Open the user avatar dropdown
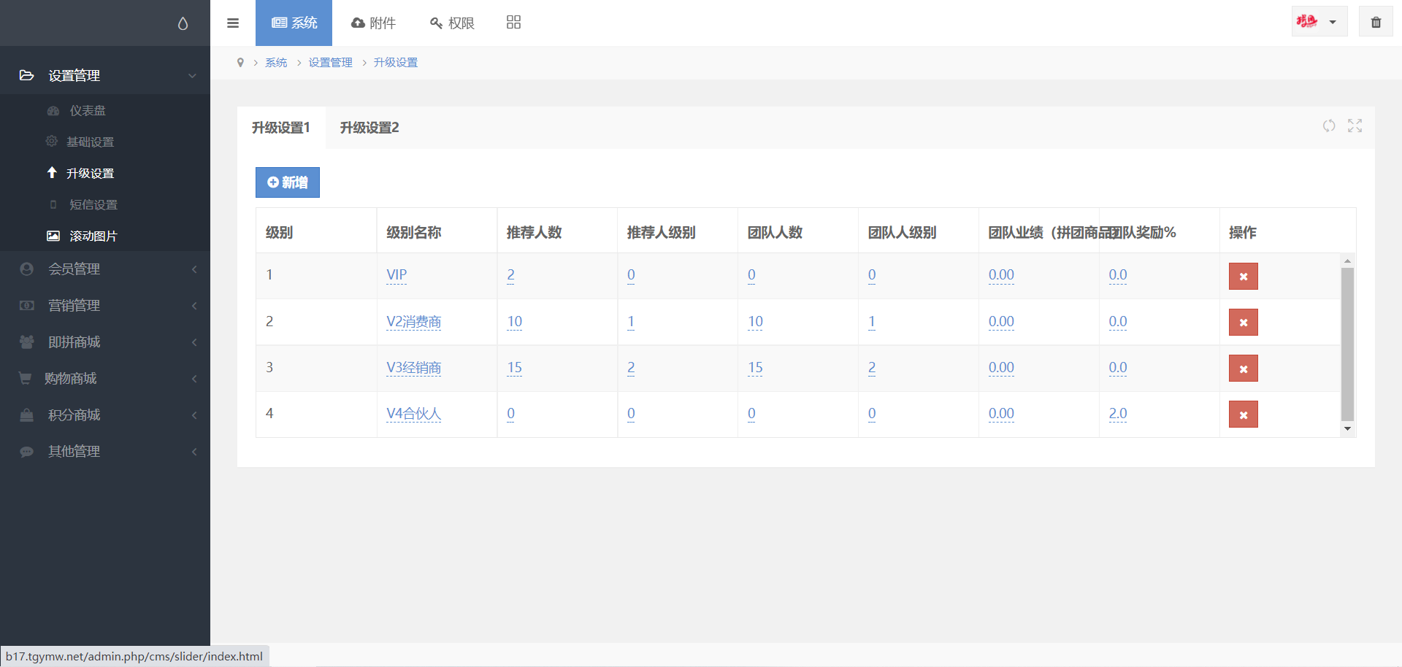 [x=1319, y=22]
